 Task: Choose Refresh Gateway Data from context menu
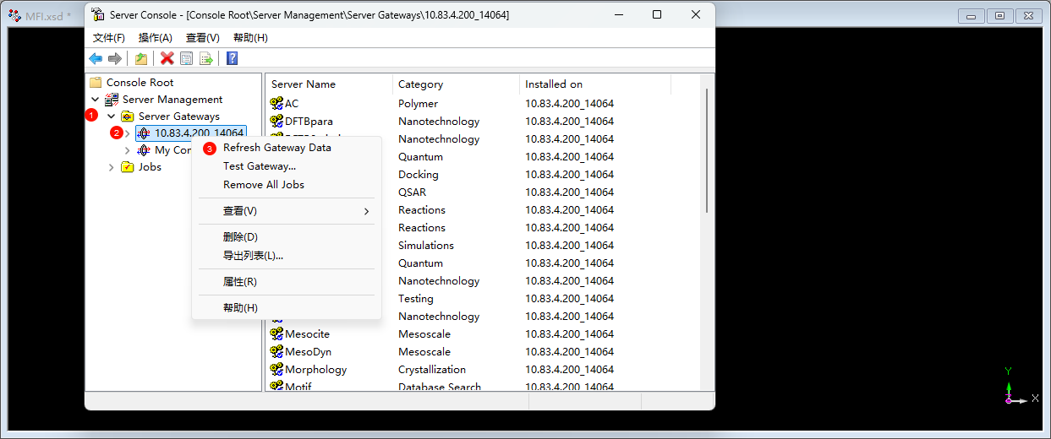pyautogui.click(x=276, y=148)
